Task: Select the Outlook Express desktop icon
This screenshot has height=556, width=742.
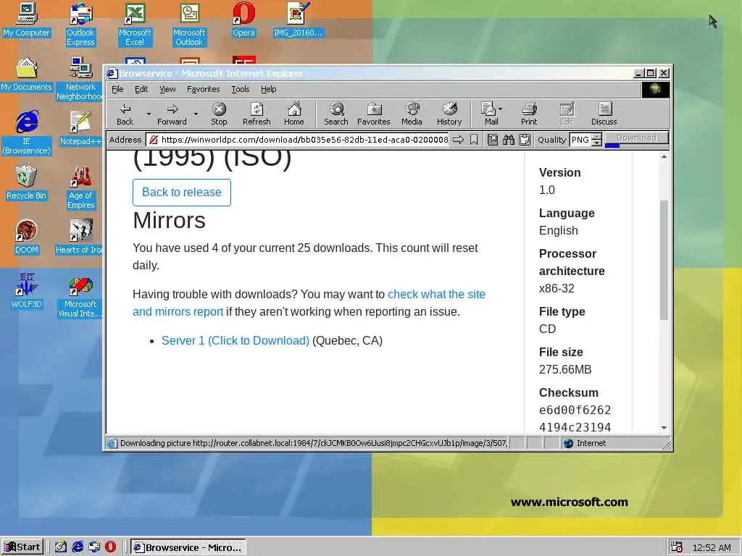Action: (x=80, y=24)
